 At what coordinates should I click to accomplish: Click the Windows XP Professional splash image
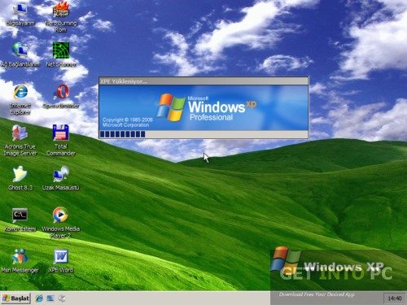pos(203,107)
